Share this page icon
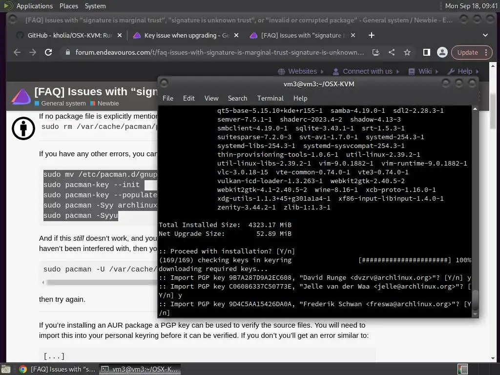 coord(392,52)
